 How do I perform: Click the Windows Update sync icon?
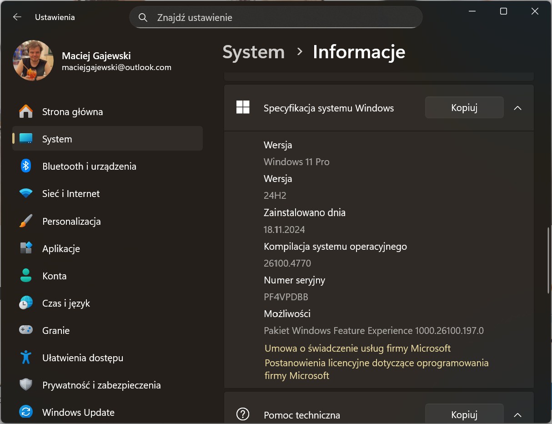point(26,412)
